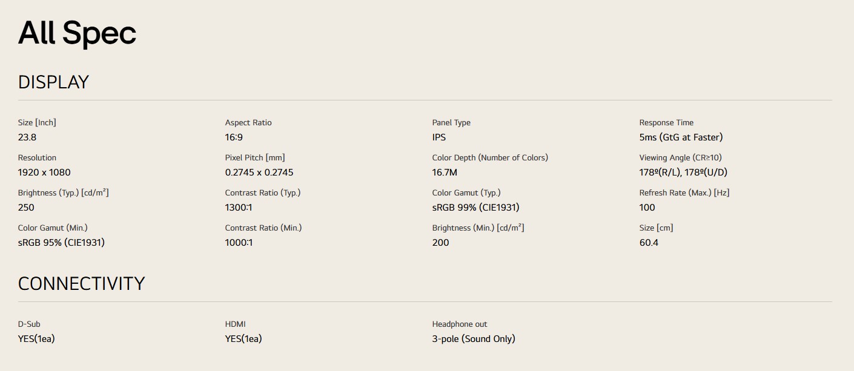Select the IPS panel type value
Image resolution: width=854 pixels, height=371 pixels.
pos(439,137)
